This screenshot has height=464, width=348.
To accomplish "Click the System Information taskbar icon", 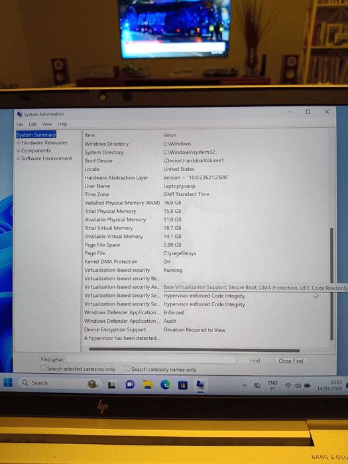I will 201,384.
